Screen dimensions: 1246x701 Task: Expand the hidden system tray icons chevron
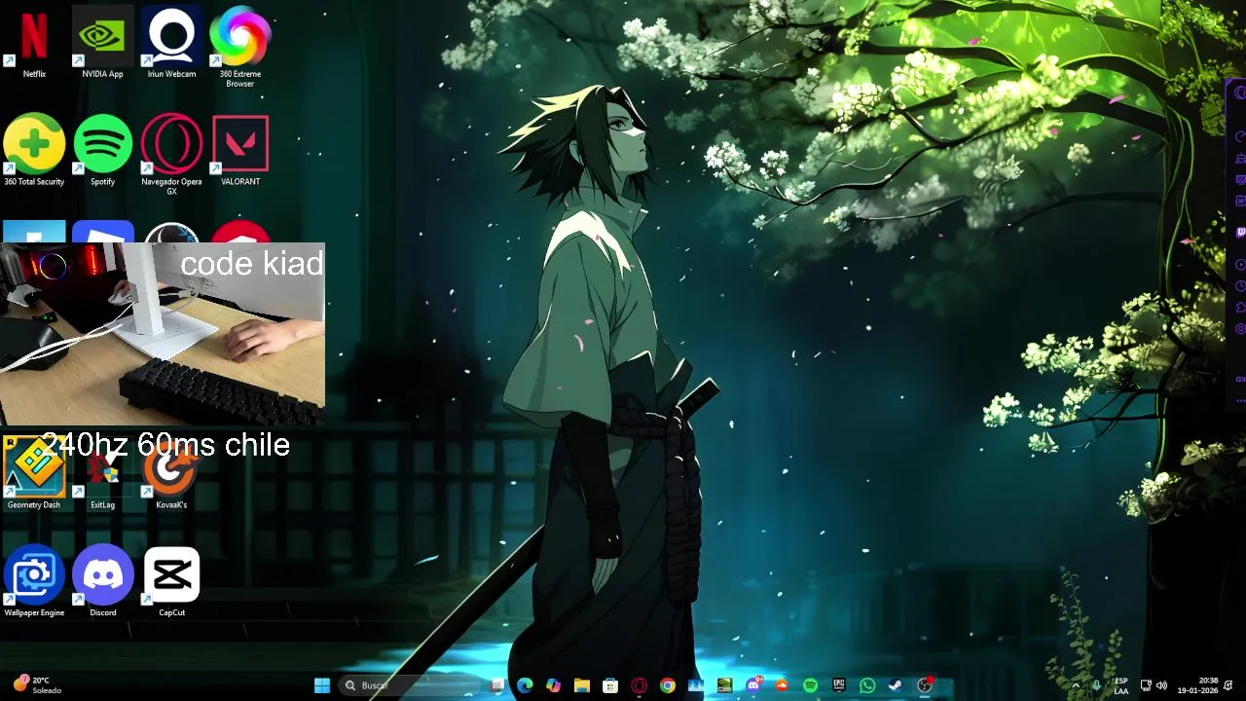click(x=1076, y=685)
